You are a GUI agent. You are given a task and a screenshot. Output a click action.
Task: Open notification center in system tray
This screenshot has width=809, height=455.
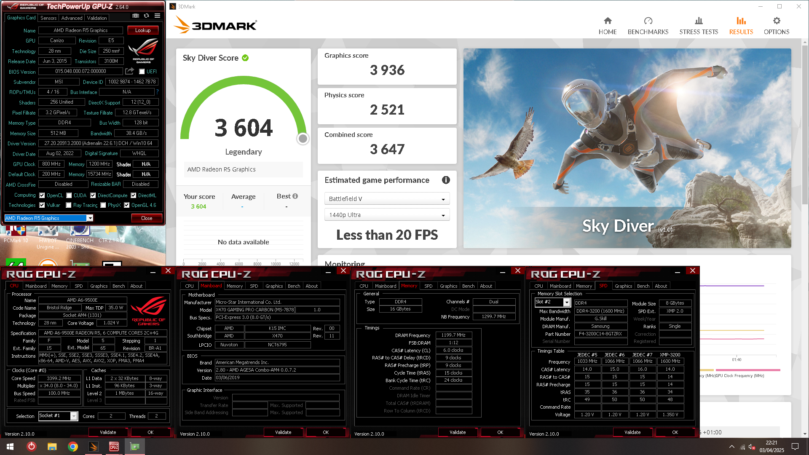click(x=795, y=447)
